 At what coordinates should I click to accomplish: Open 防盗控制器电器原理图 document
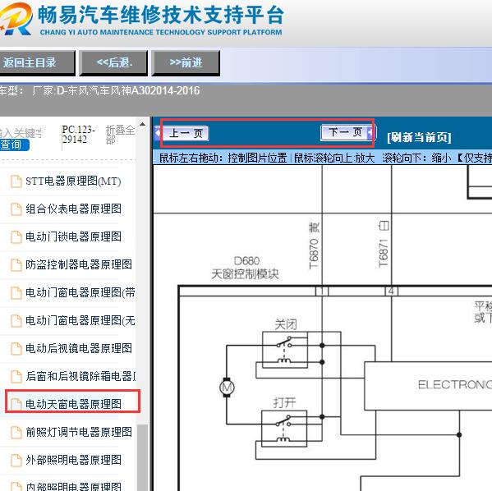pos(79,264)
